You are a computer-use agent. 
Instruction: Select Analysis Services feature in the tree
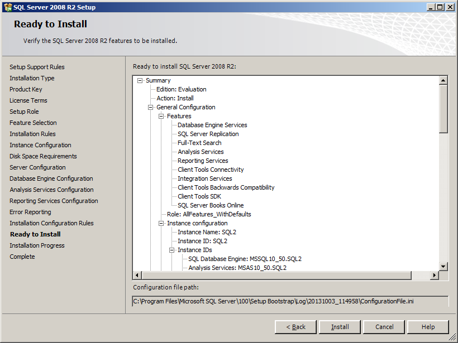201,152
